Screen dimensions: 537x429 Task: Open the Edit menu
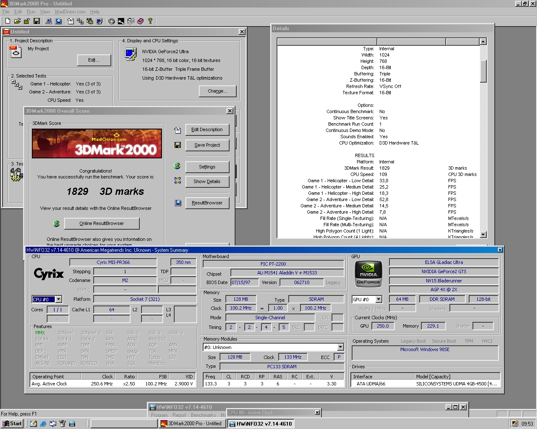tap(18, 12)
